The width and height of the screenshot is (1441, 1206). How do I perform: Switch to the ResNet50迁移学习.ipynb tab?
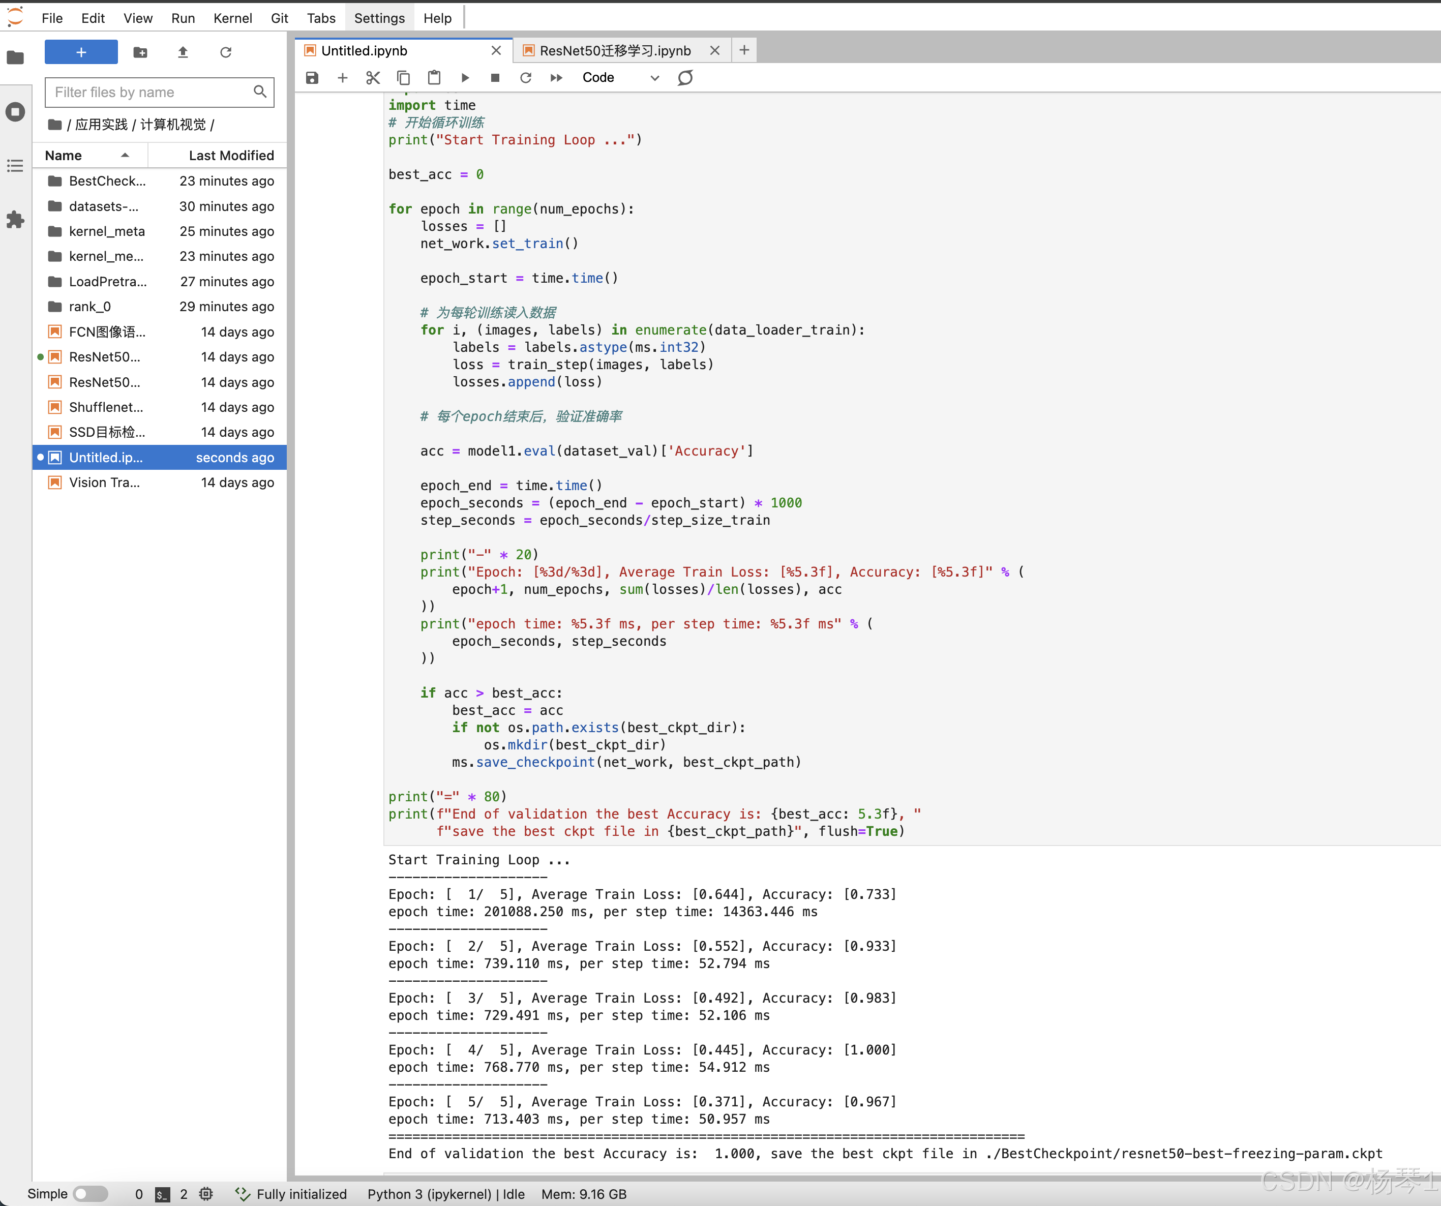(x=615, y=51)
